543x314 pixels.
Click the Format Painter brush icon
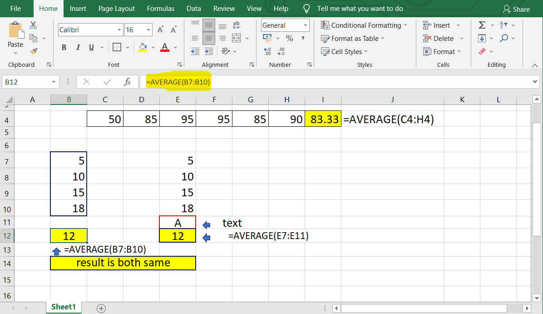(34, 51)
